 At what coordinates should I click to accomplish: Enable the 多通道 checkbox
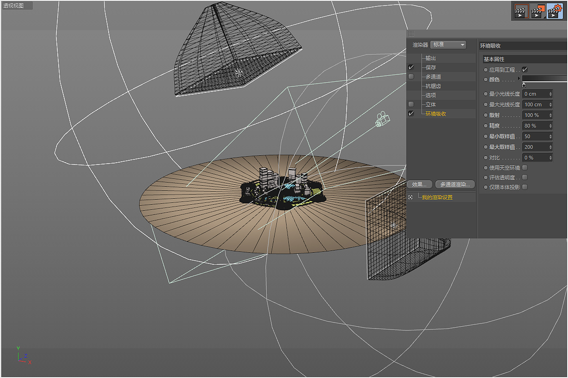click(411, 77)
